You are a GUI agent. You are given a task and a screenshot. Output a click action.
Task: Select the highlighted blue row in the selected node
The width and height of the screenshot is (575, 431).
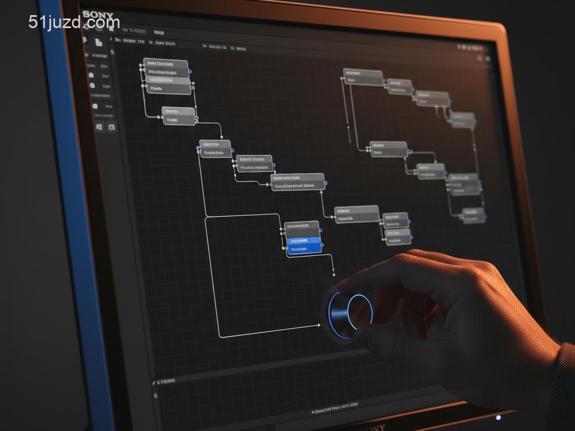[x=304, y=241]
